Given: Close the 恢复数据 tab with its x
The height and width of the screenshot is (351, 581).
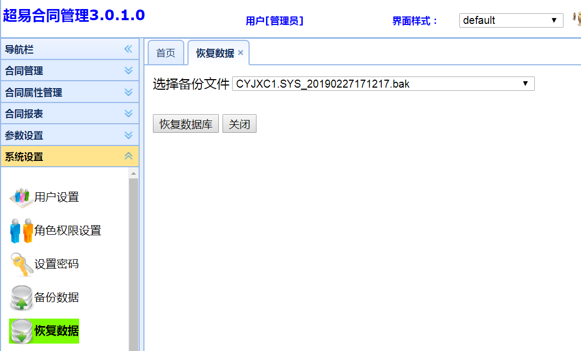Looking at the screenshot, I should click(x=241, y=53).
